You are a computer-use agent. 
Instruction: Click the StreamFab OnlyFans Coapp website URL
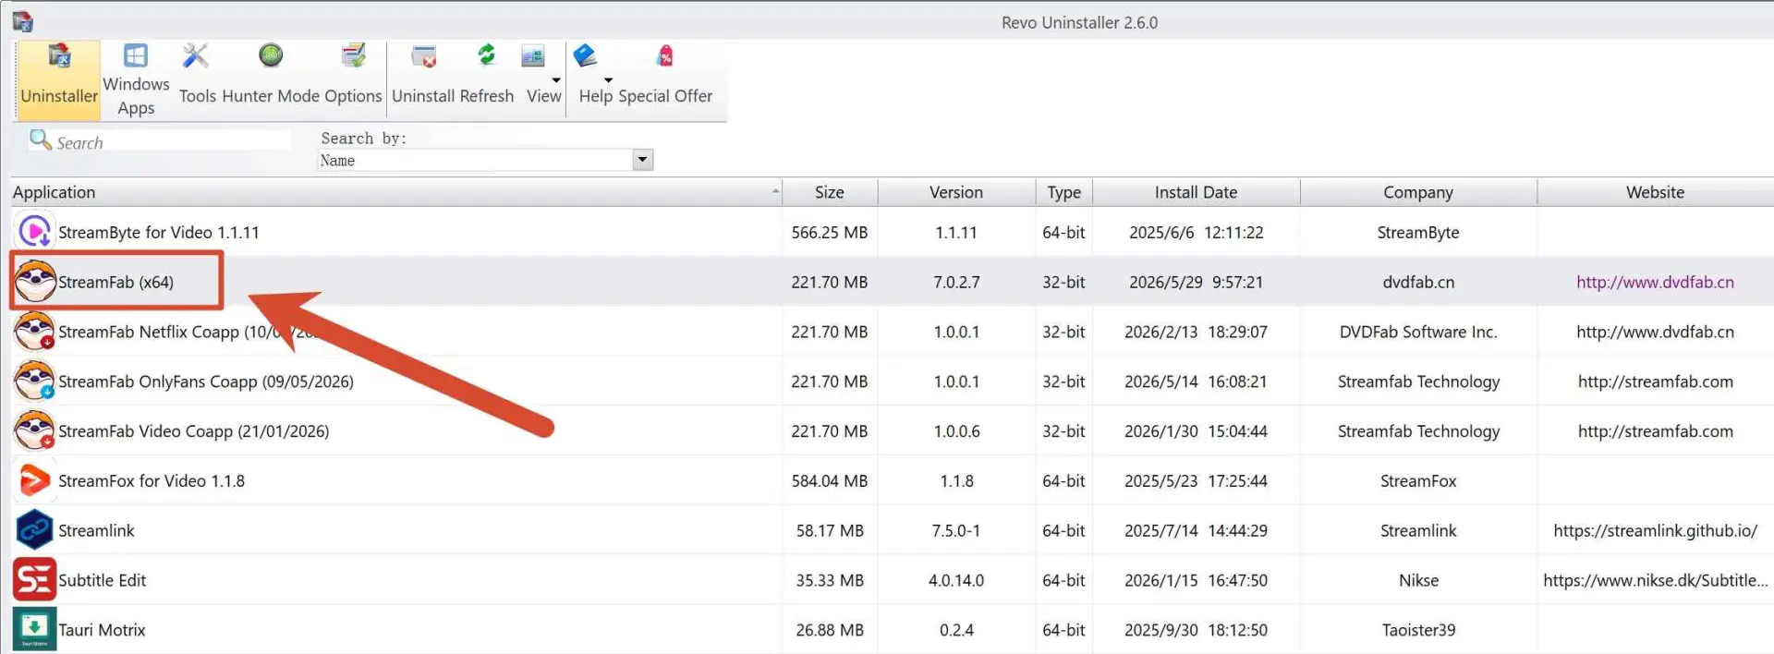coord(1655,381)
